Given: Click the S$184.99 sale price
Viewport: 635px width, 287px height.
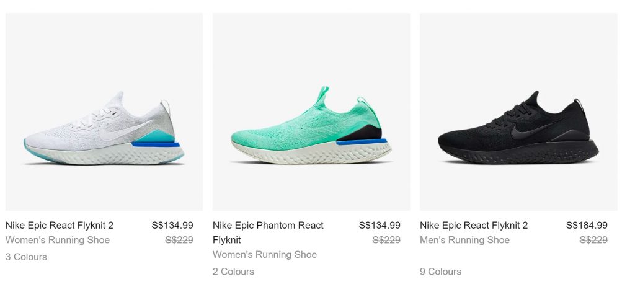Looking at the screenshot, I should coord(587,226).
